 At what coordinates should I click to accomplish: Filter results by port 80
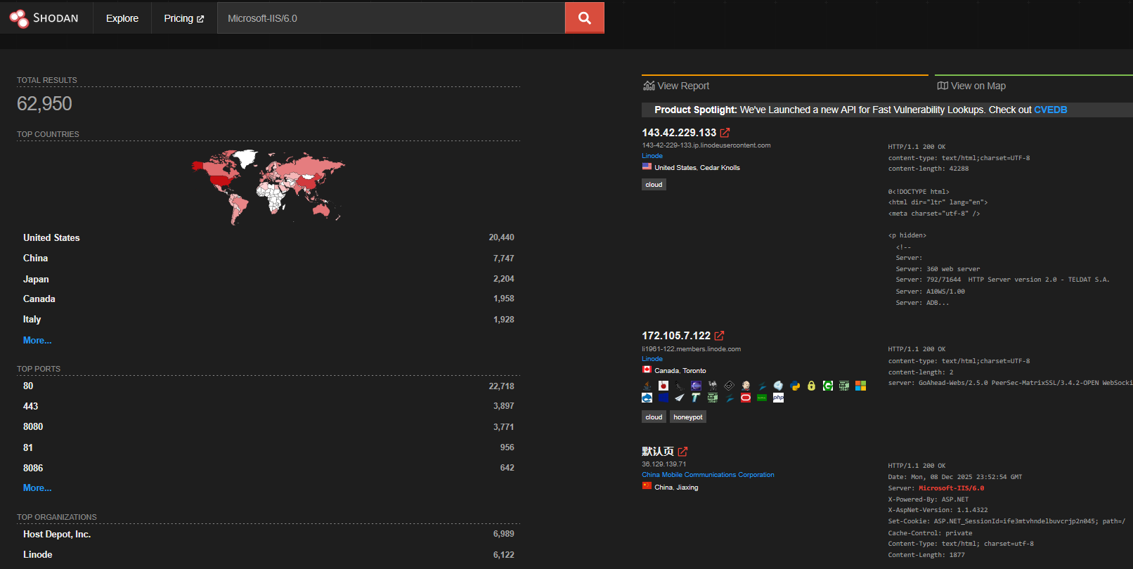pyautogui.click(x=28, y=386)
